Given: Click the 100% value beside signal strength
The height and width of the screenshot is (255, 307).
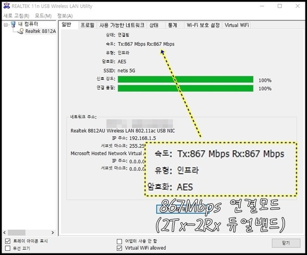Looking at the screenshot, I should [x=265, y=80].
